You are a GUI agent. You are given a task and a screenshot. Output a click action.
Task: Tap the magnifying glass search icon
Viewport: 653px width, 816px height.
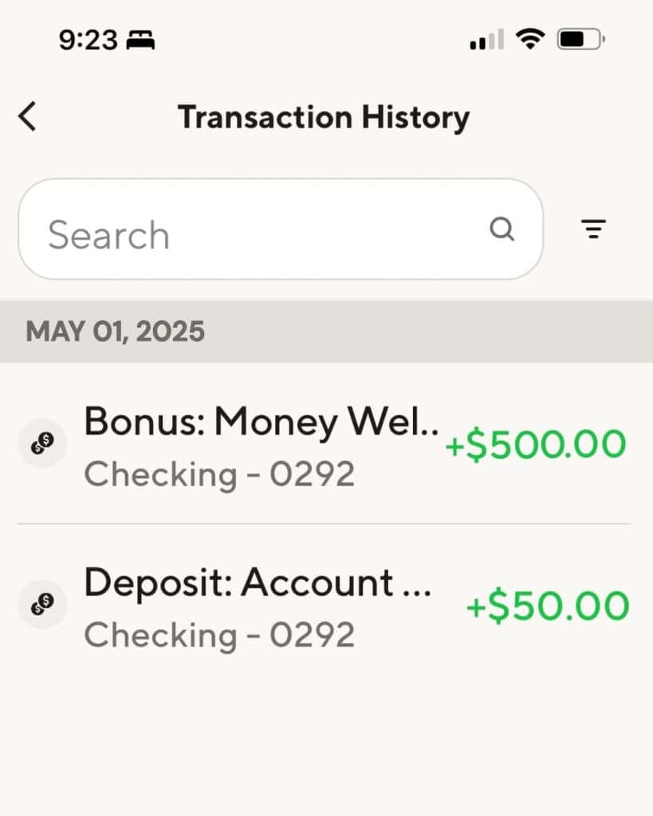coord(502,229)
